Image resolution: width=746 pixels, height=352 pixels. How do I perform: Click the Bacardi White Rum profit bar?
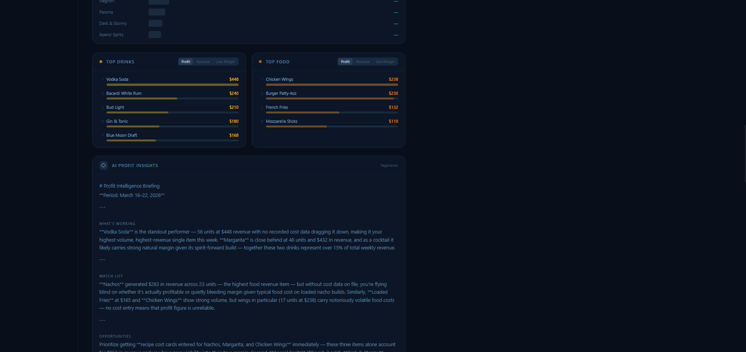142,99
